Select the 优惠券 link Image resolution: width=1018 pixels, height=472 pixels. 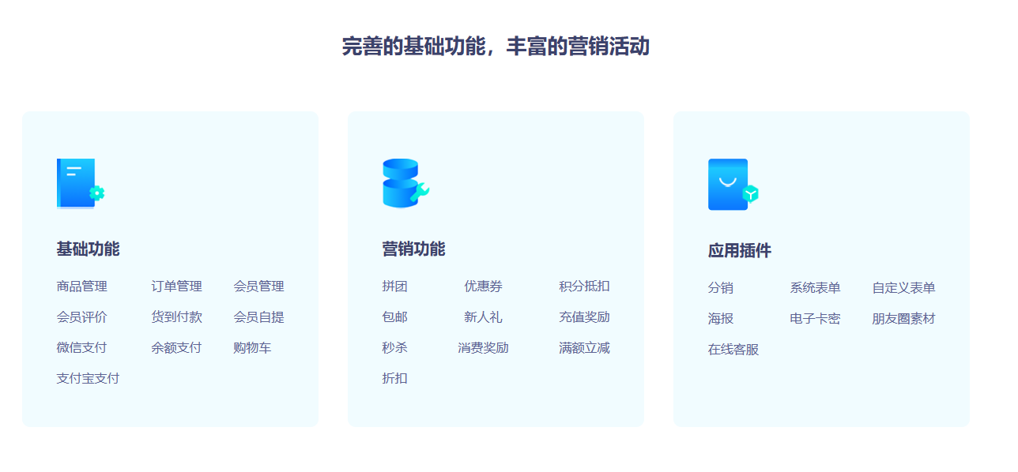[483, 287]
